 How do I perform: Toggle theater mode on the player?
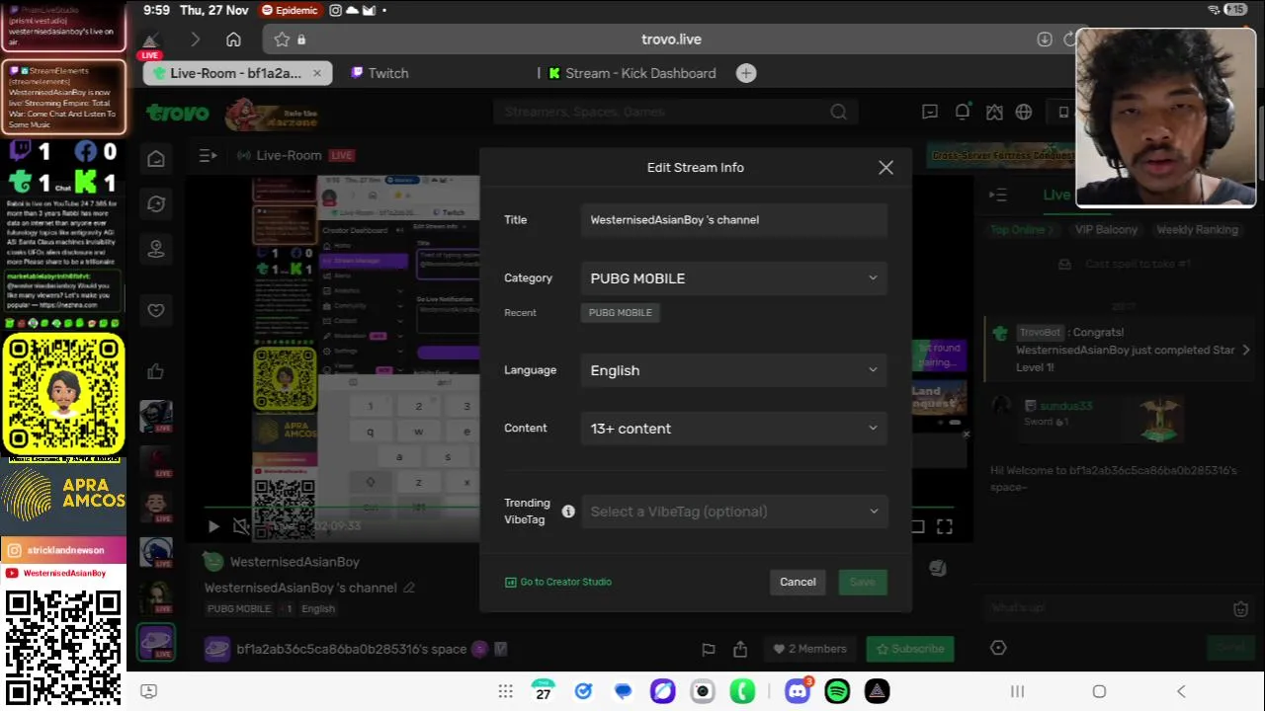(x=917, y=527)
